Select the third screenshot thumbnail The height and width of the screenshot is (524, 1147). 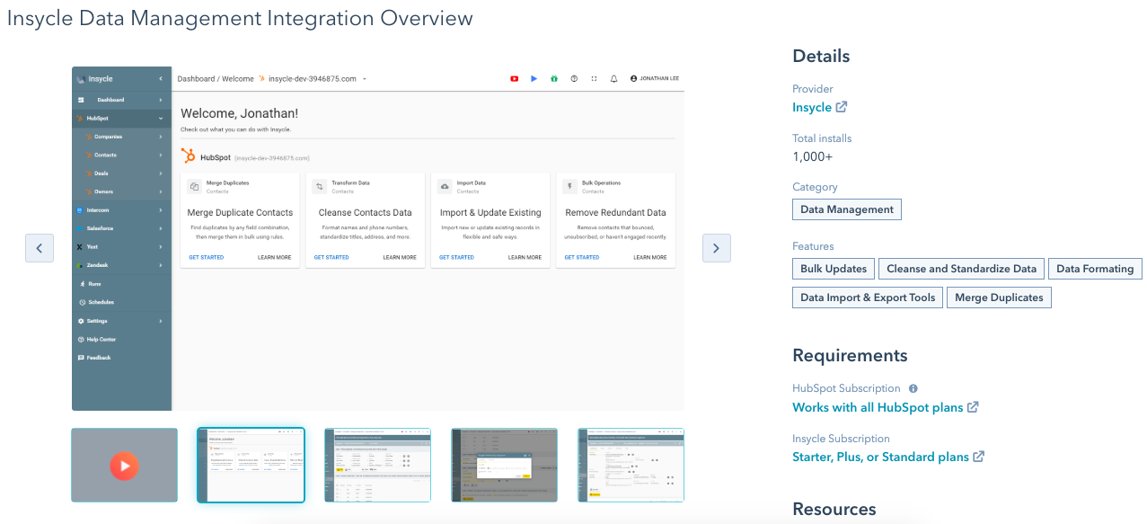[377, 465]
